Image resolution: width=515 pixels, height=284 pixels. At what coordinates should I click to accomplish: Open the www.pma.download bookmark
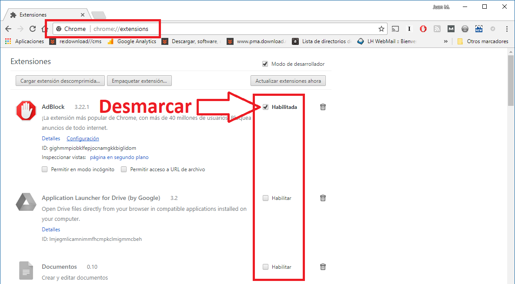click(x=257, y=41)
